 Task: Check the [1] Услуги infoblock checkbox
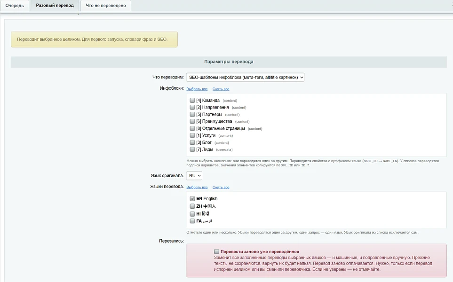[x=192, y=135]
